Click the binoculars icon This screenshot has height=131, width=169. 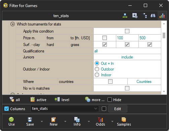tap(153, 16)
